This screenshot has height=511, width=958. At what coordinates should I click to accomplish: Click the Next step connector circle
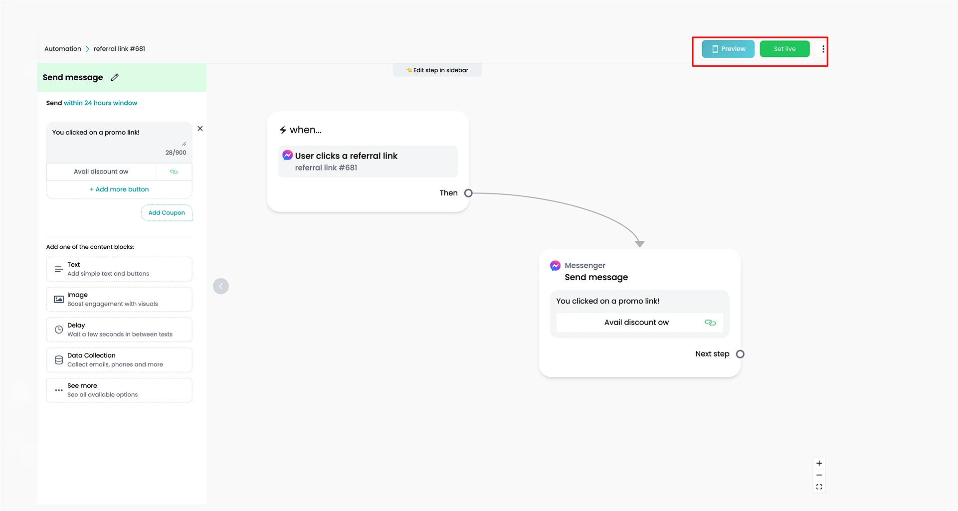coord(740,354)
